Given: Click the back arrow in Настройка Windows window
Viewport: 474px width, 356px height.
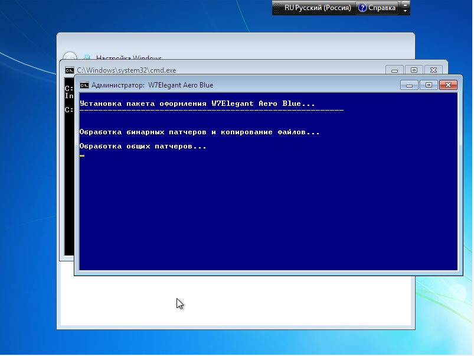Looking at the screenshot, I should coord(70,56).
